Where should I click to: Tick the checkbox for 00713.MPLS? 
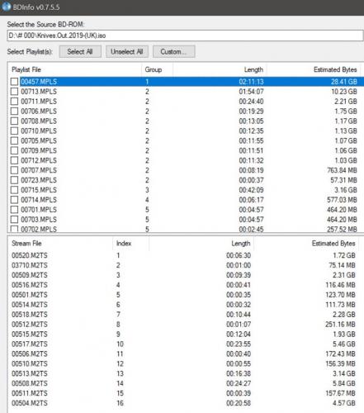14,92
